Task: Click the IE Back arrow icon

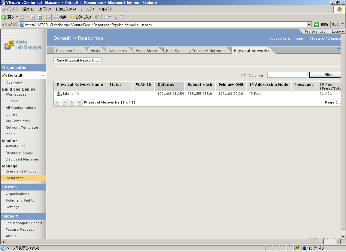Action: point(4,17)
